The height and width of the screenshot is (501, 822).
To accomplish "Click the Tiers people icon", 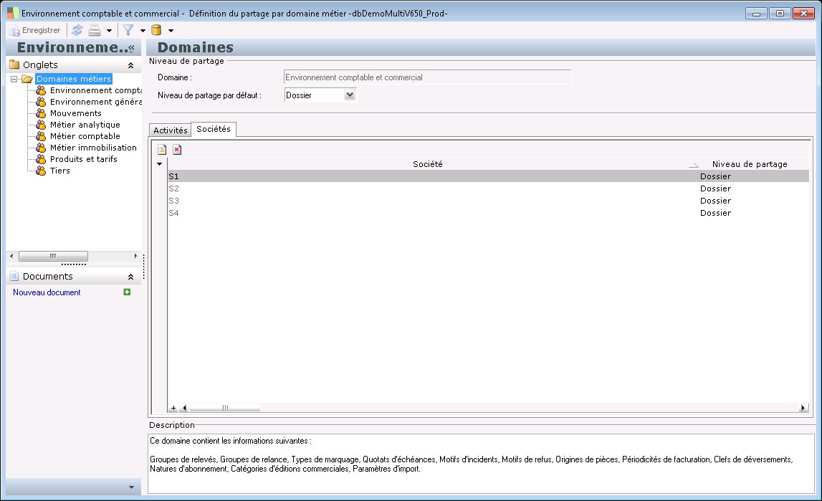I will tap(41, 171).
